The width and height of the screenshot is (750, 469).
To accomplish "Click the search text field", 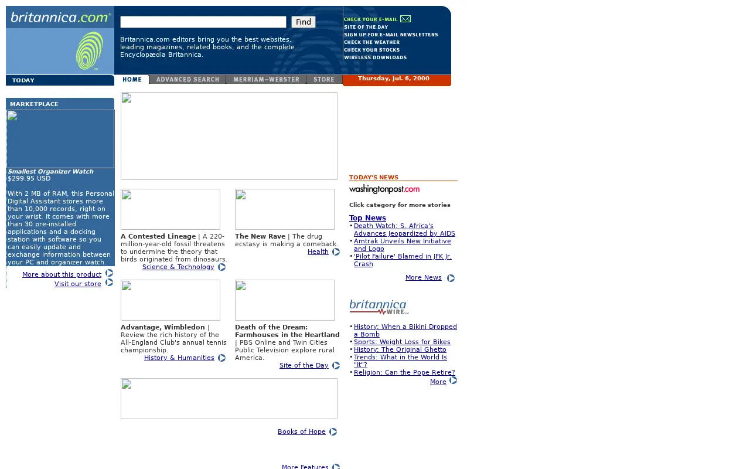I will (x=203, y=22).
